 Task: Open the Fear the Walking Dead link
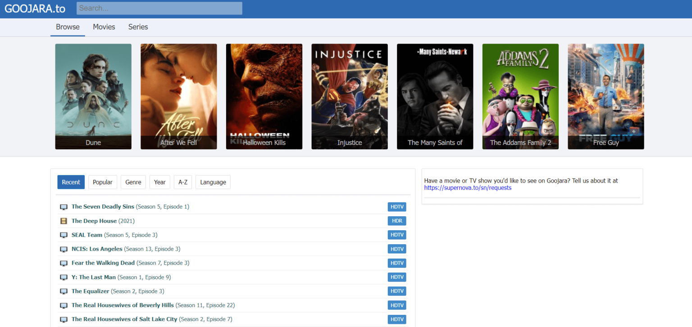[130, 263]
